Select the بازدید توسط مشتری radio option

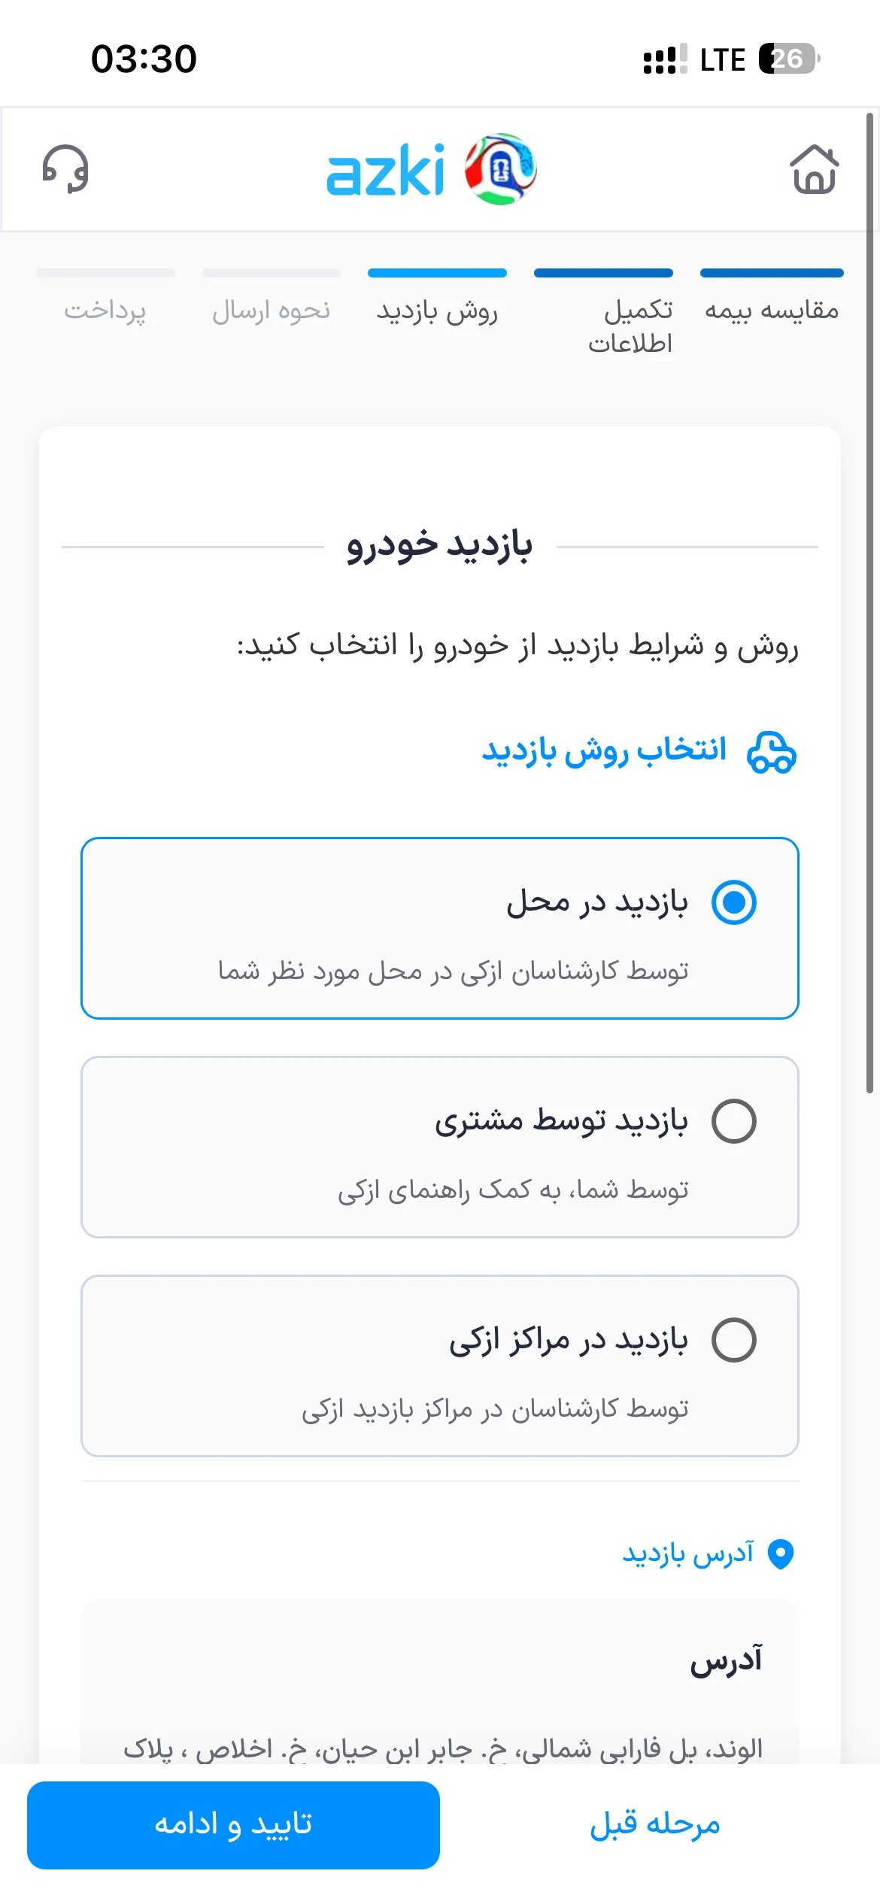[733, 1121]
